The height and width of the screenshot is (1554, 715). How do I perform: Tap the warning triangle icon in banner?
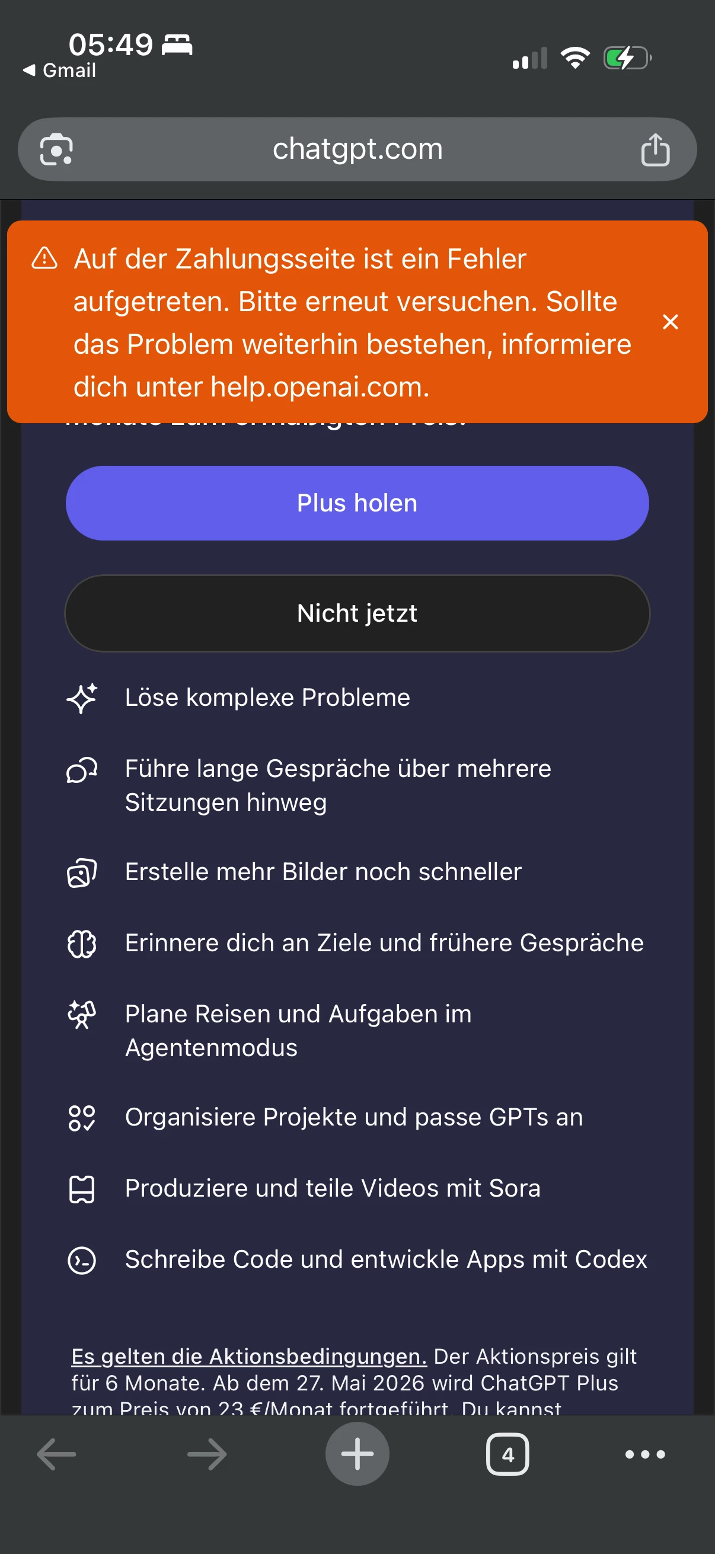point(44,258)
